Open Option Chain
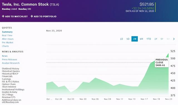 (9, 84)
